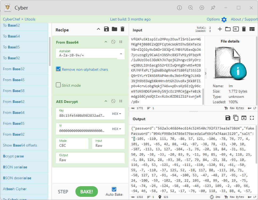
Task: Disable the From Base64 operation
Action: (x=113, y=42)
